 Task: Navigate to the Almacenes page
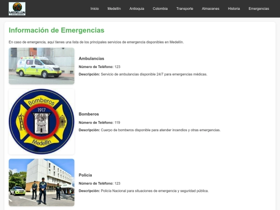point(211,9)
